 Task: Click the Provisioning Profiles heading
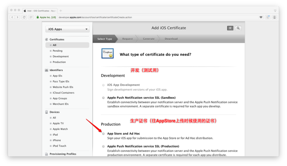(63, 154)
